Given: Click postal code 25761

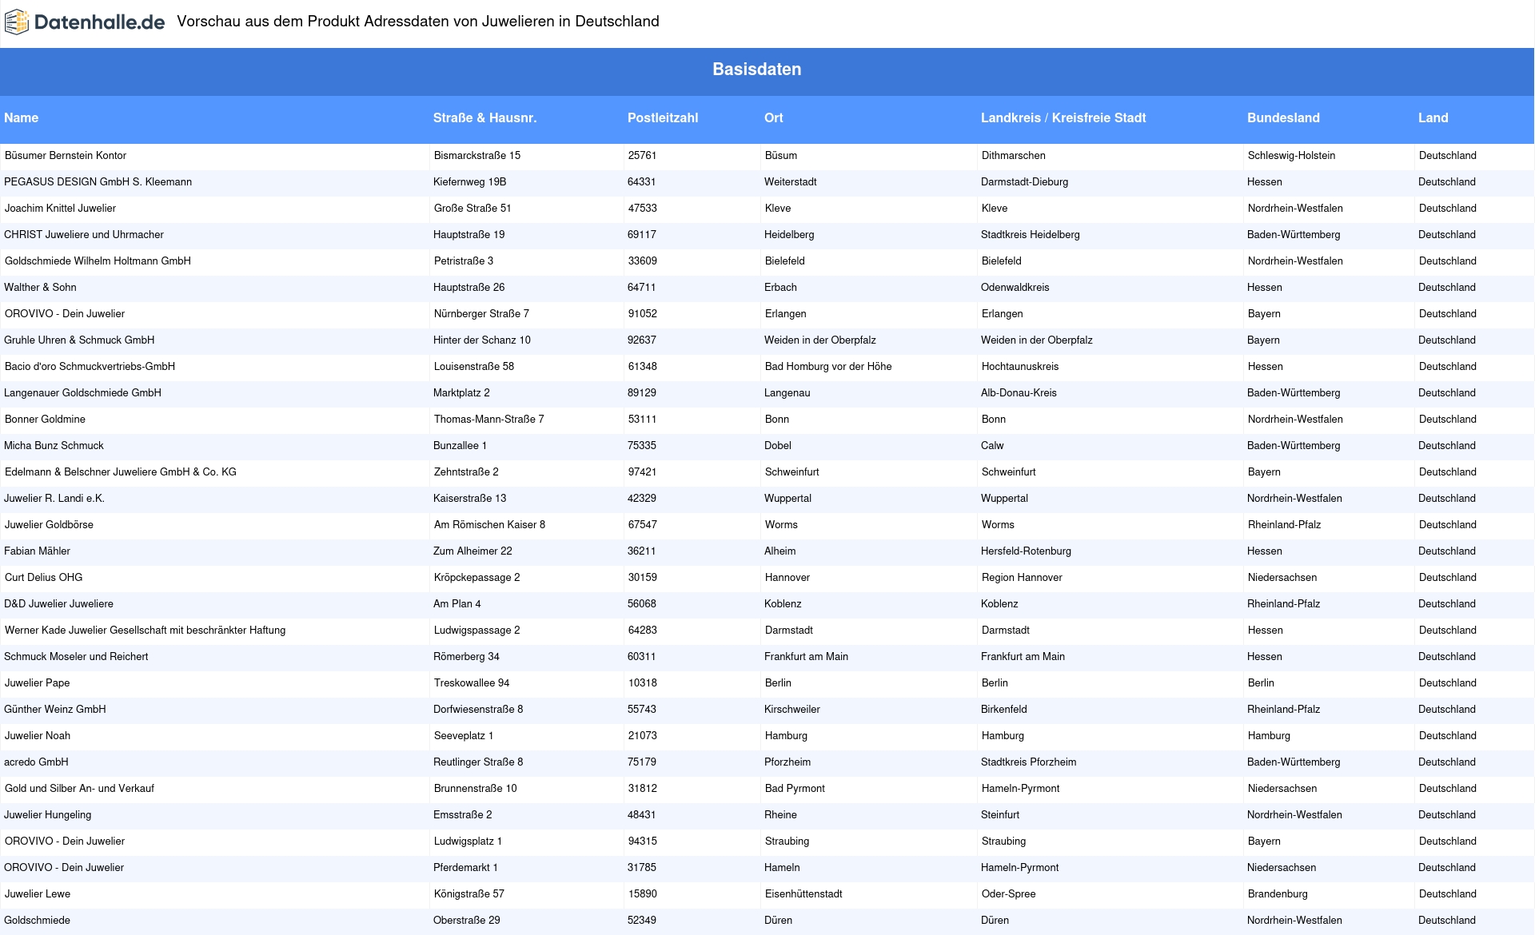Looking at the screenshot, I should click(643, 156).
